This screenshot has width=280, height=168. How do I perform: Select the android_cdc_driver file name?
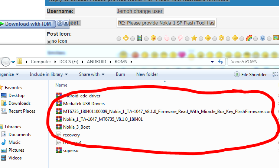pos(82,96)
